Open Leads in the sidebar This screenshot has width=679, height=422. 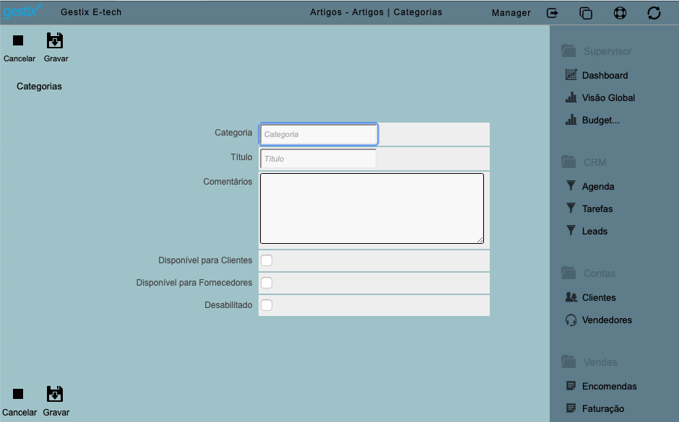pos(594,232)
